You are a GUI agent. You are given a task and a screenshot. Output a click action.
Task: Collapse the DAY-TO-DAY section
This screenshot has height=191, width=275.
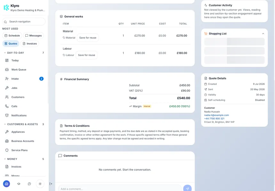coord(5,53)
